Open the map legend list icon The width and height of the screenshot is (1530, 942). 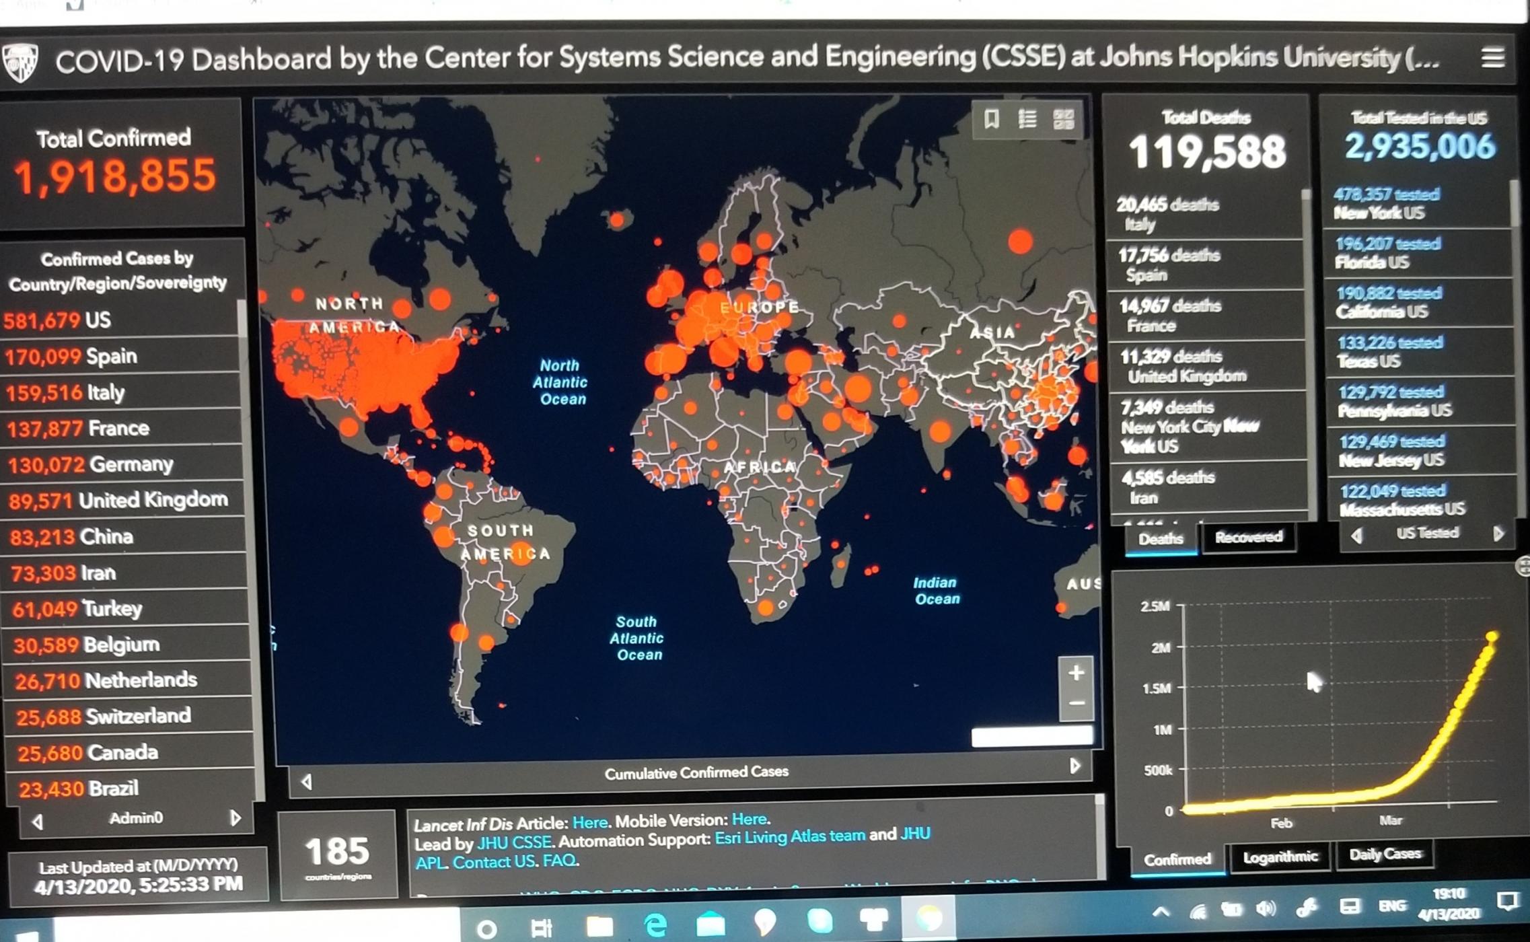point(1027,120)
